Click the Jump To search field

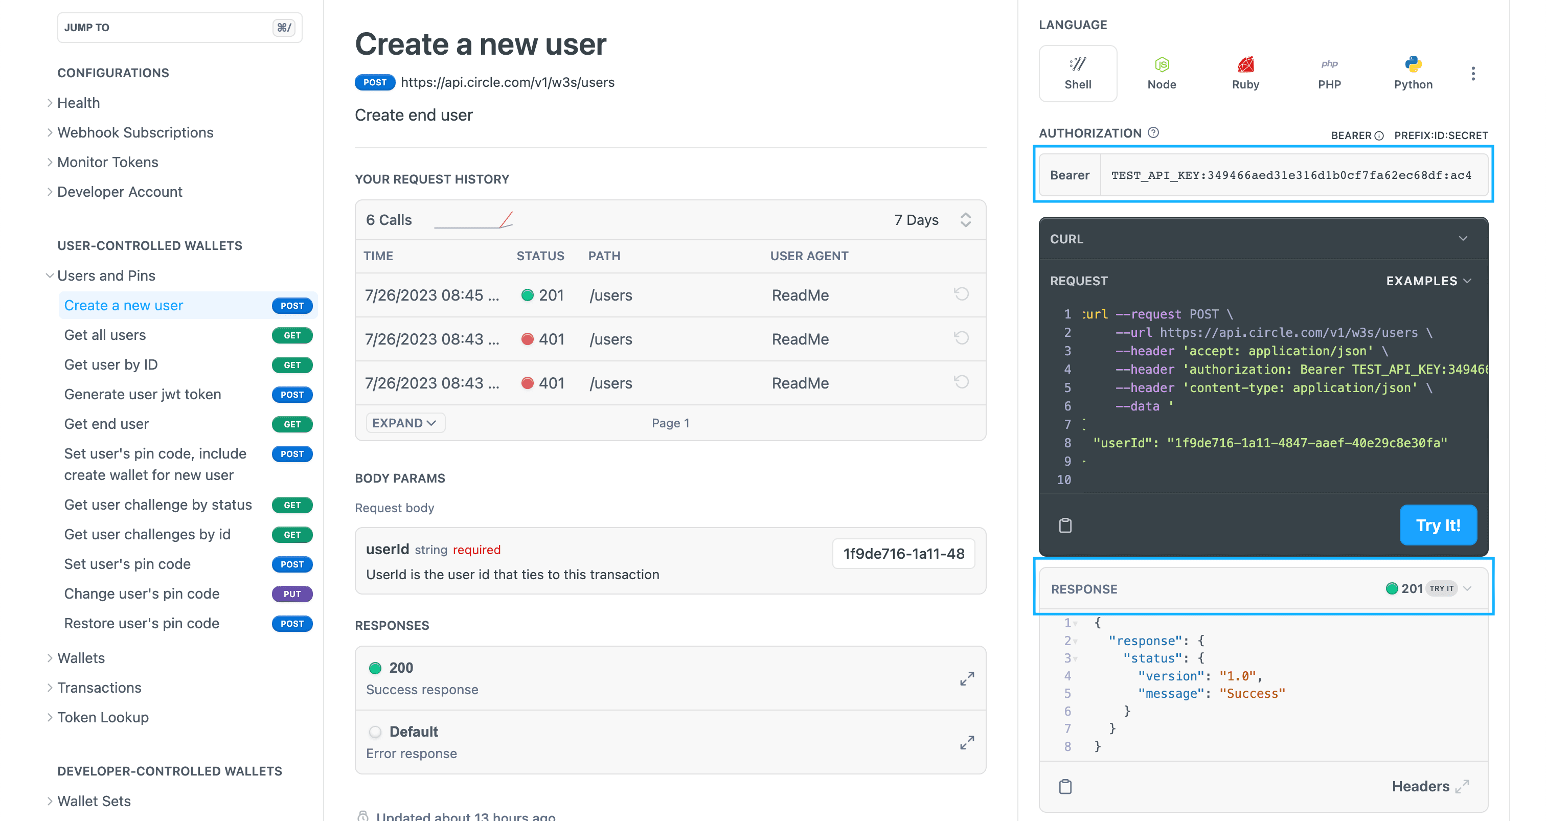click(x=179, y=28)
